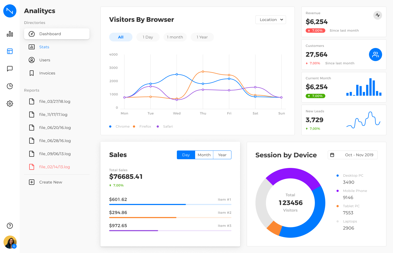Open the settings gear icon

tap(10, 104)
